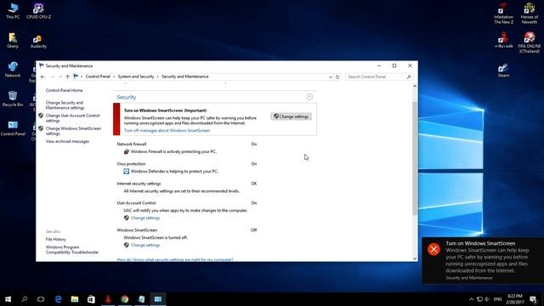Collapse the Security section chevron
Screen dimensions: 544x306
309,97
